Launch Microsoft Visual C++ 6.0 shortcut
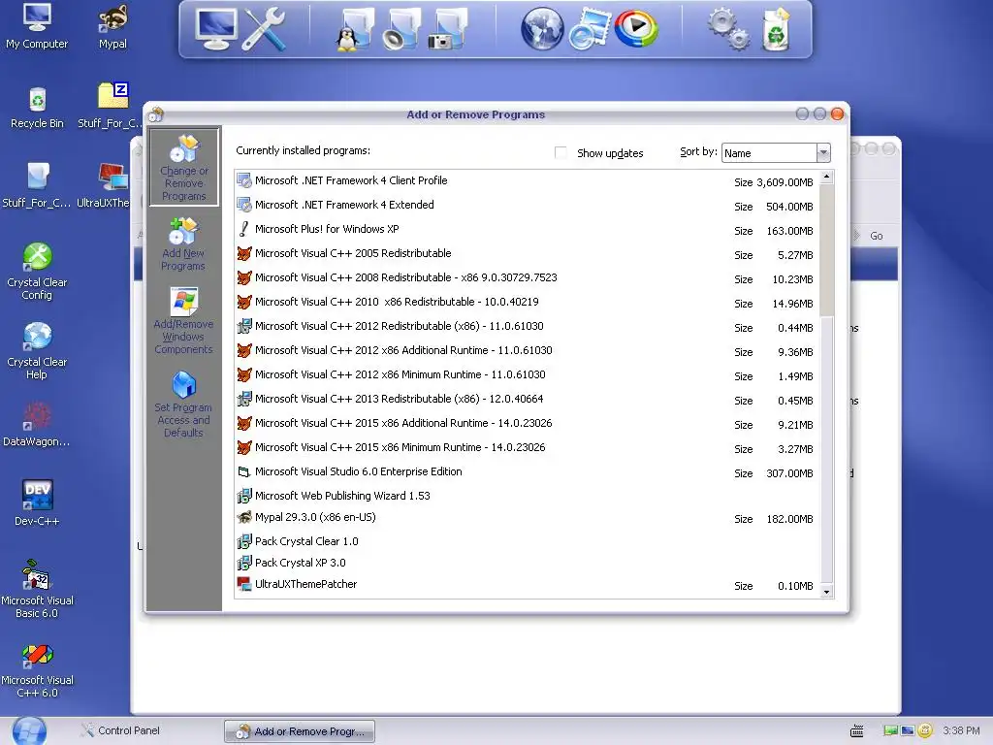This screenshot has width=993, height=745. pyautogui.click(x=37, y=670)
